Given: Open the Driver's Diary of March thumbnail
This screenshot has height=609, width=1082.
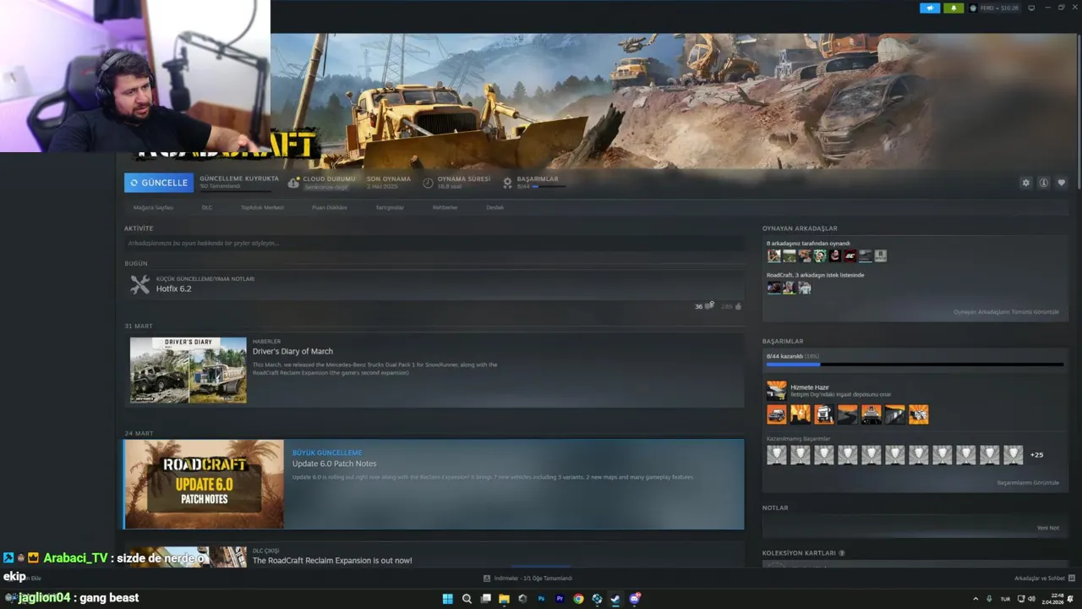Looking at the screenshot, I should (x=188, y=370).
